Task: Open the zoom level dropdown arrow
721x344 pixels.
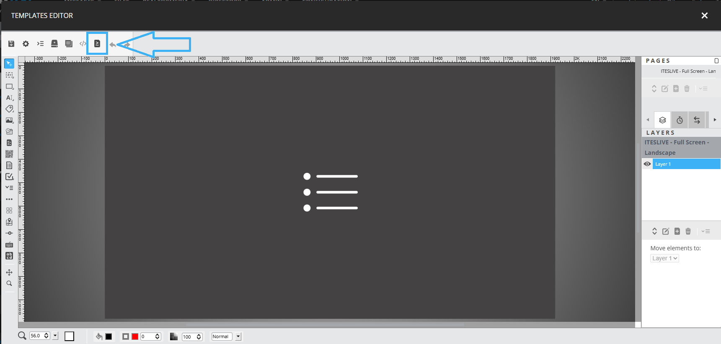Action: [x=55, y=336]
